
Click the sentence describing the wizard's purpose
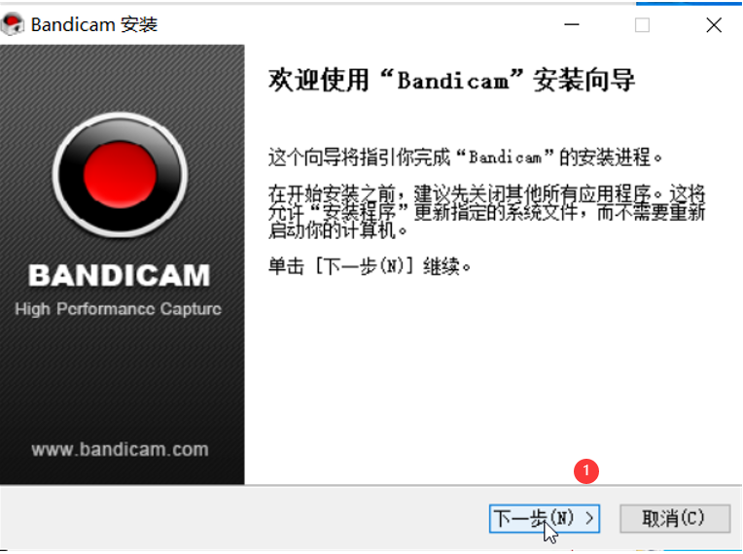click(x=465, y=156)
